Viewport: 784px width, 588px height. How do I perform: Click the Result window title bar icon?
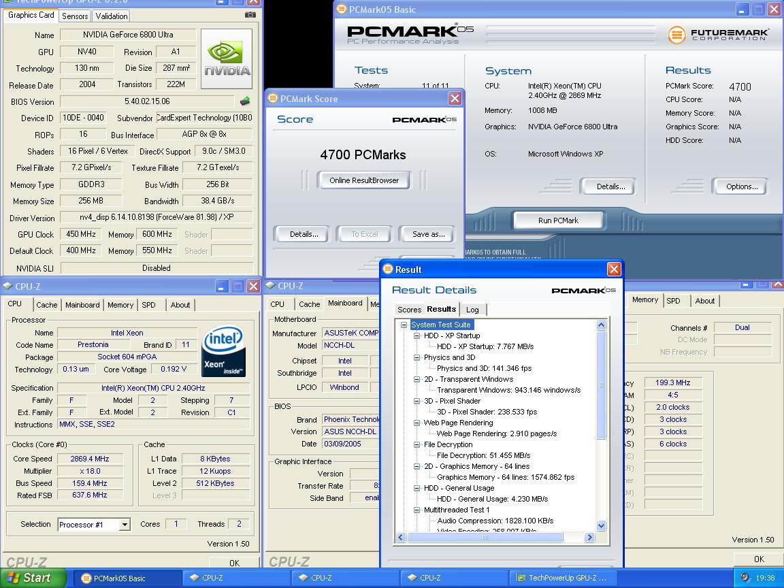click(x=388, y=269)
